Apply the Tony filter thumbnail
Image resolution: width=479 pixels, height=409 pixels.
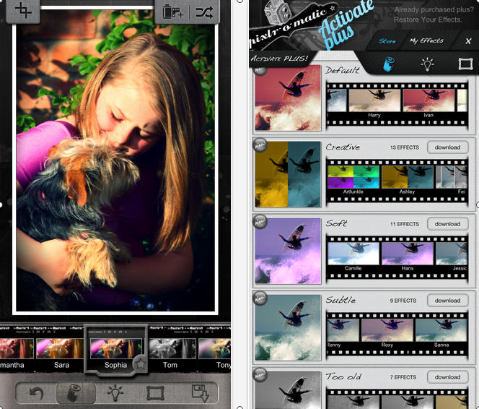(214, 348)
